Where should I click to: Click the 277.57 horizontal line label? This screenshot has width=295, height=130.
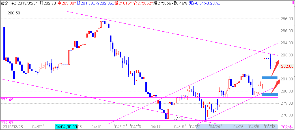pyautogui.click(x=7, y=123)
